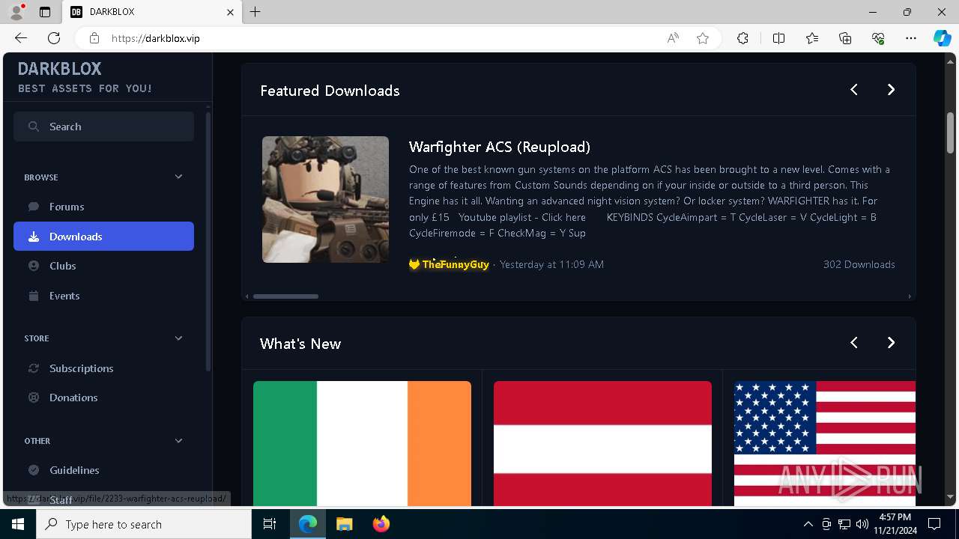Open the American flag download thumbnail
Viewport: 959px width, 539px height.
pyautogui.click(x=825, y=443)
